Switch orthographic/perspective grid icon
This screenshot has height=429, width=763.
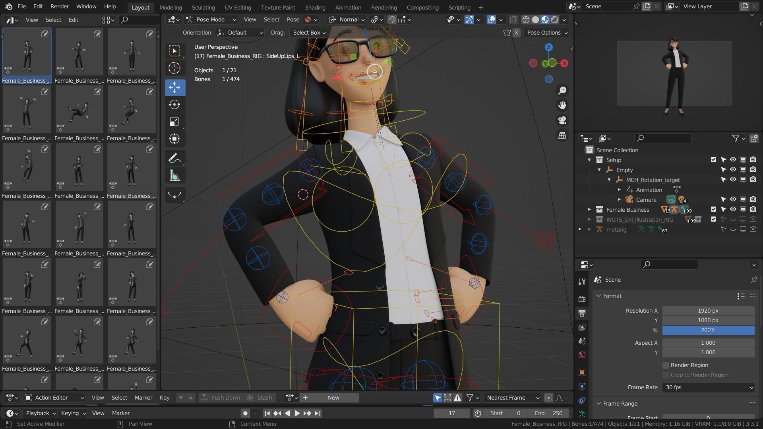[562, 135]
